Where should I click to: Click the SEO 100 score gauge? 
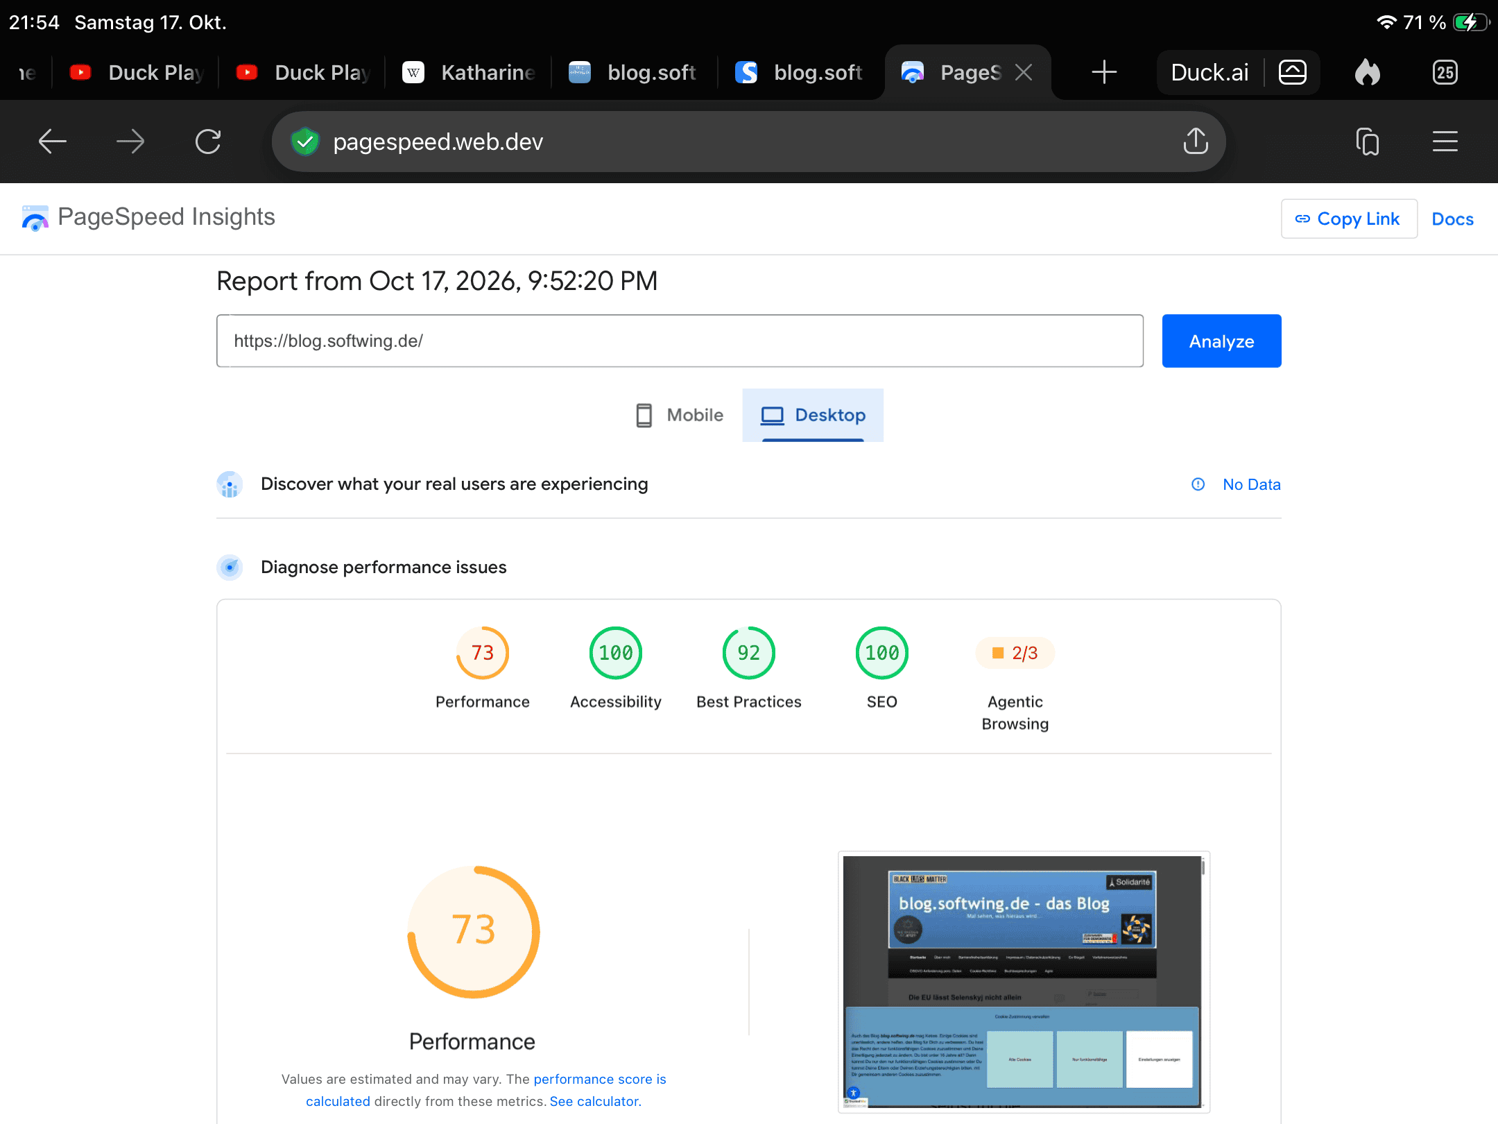tap(882, 653)
